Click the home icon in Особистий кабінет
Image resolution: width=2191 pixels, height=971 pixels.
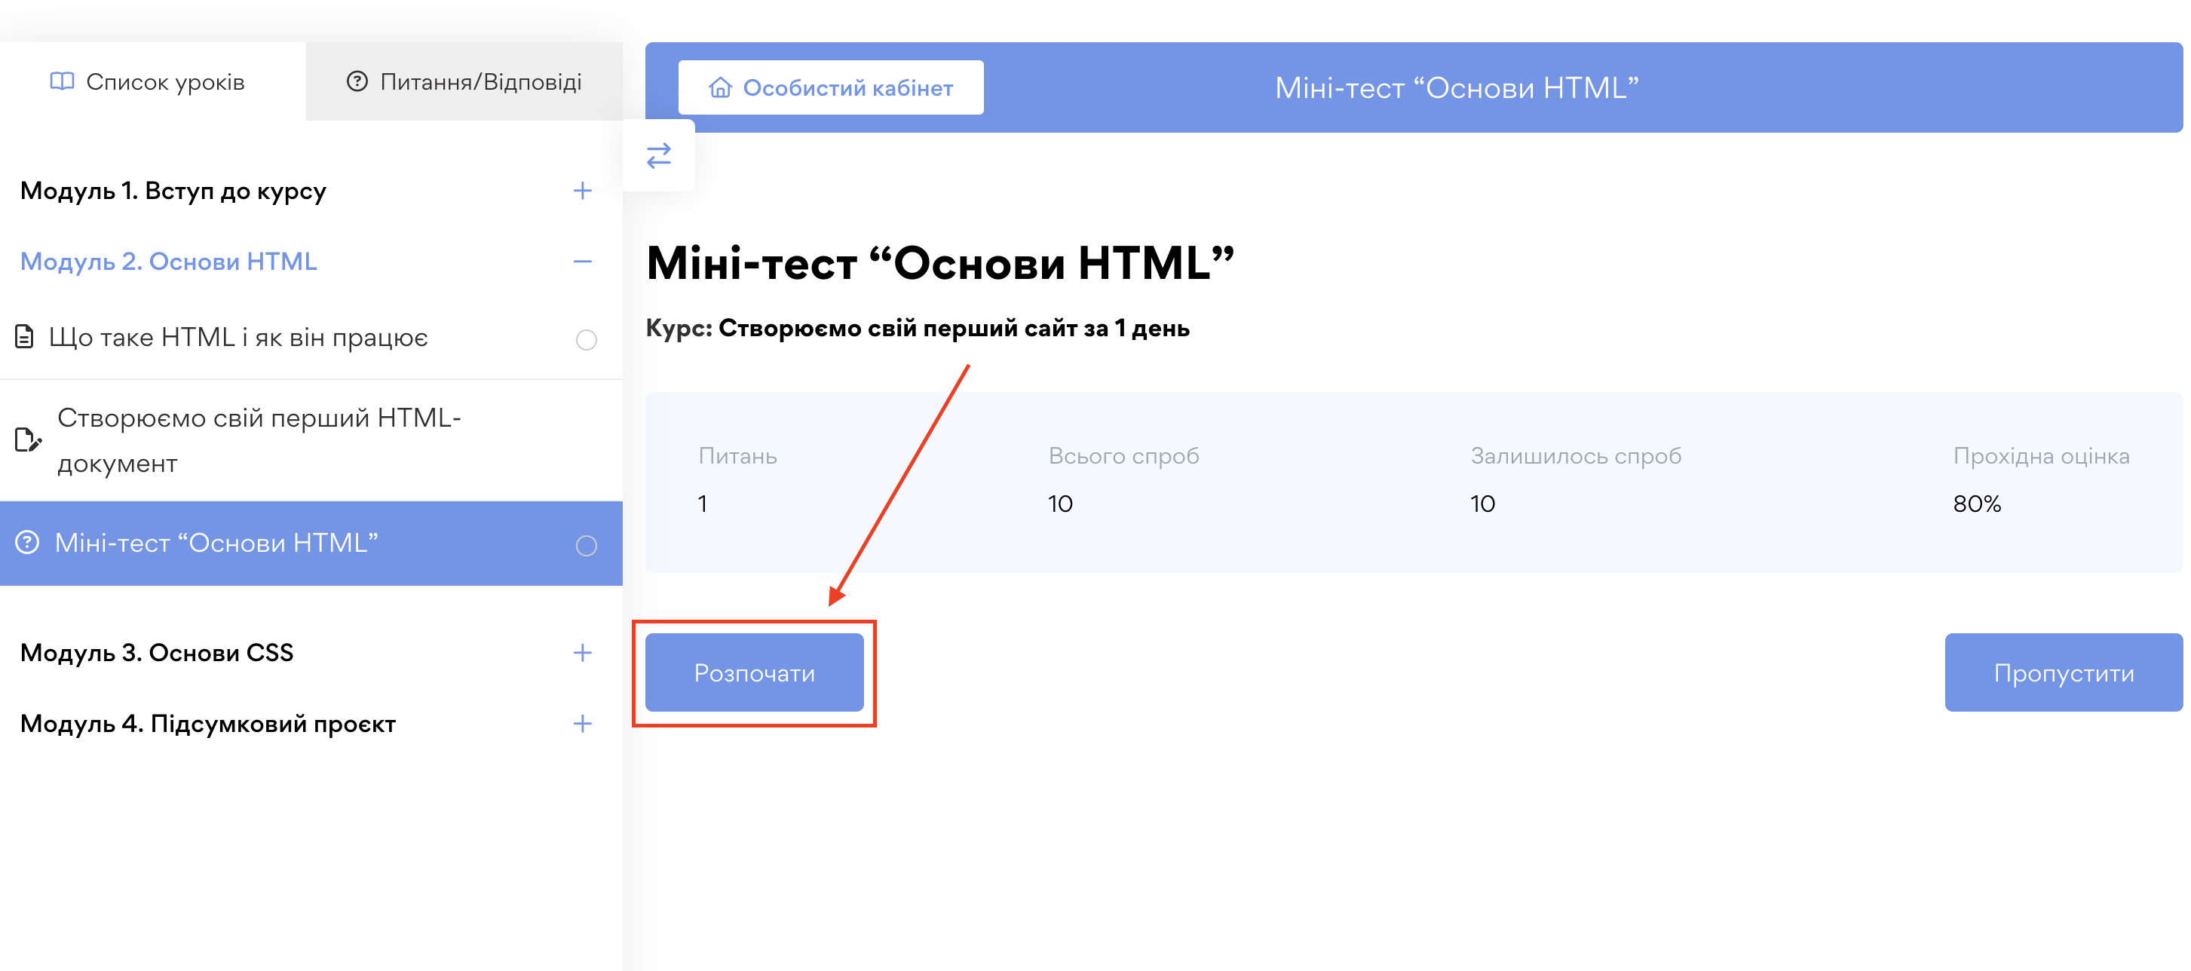(x=719, y=87)
